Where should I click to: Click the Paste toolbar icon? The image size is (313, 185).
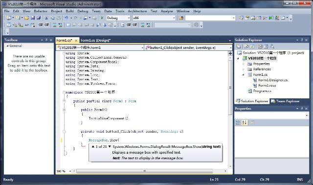(58, 18)
